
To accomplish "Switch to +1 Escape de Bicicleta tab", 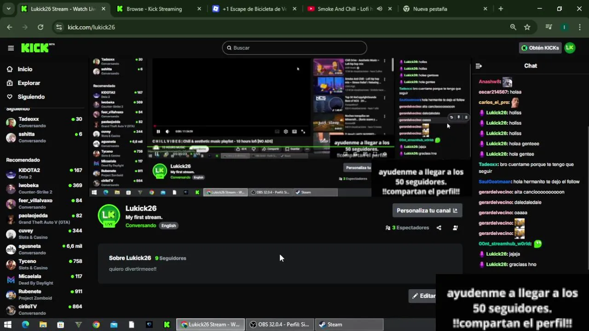I will point(254,9).
